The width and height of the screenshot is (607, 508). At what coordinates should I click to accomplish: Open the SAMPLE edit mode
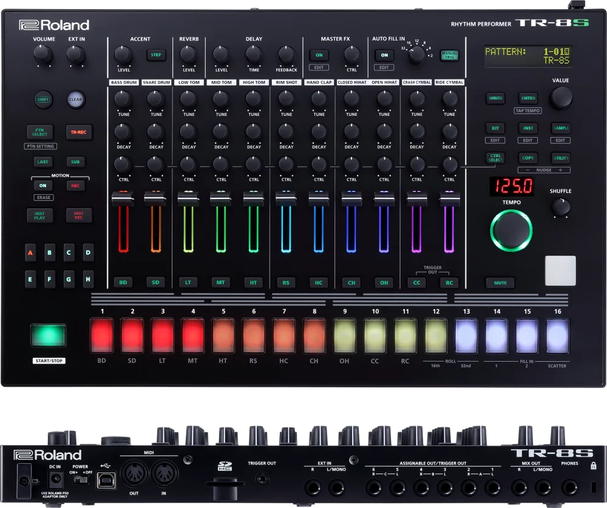click(x=559, y=128)
